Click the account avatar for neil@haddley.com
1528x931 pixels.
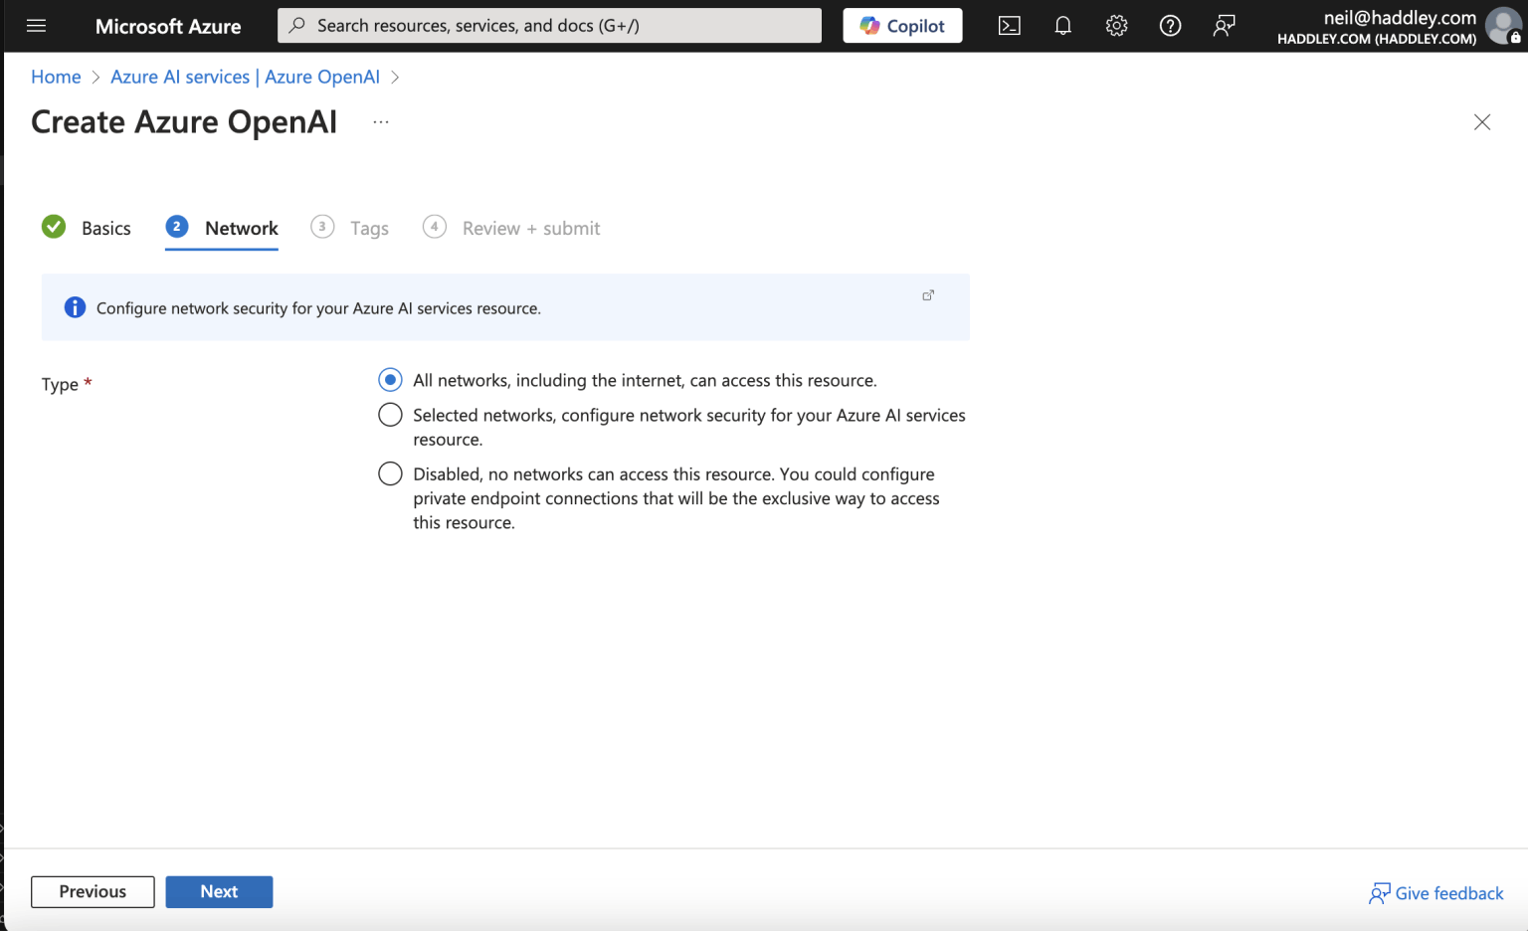tap(1502, 26)
